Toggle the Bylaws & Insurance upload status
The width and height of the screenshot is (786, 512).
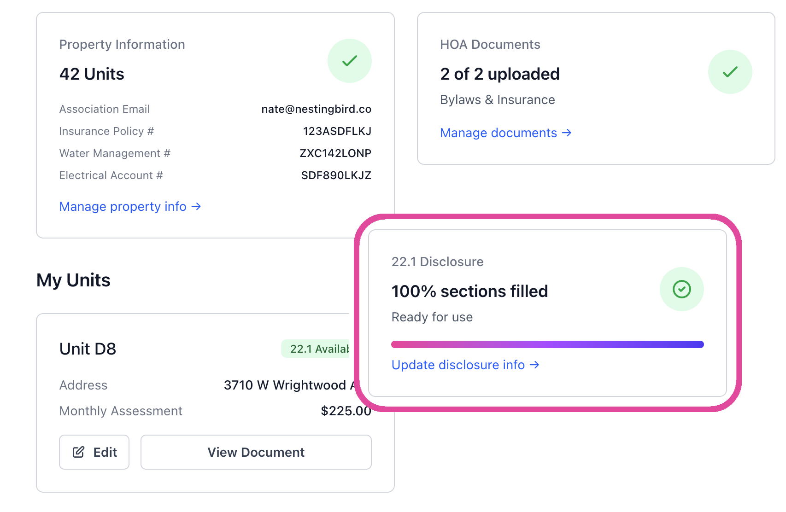point(498,99)
